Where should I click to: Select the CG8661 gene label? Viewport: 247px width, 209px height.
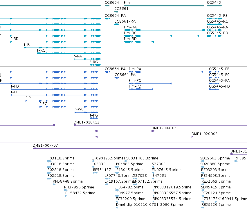click(x=121, y=9)
